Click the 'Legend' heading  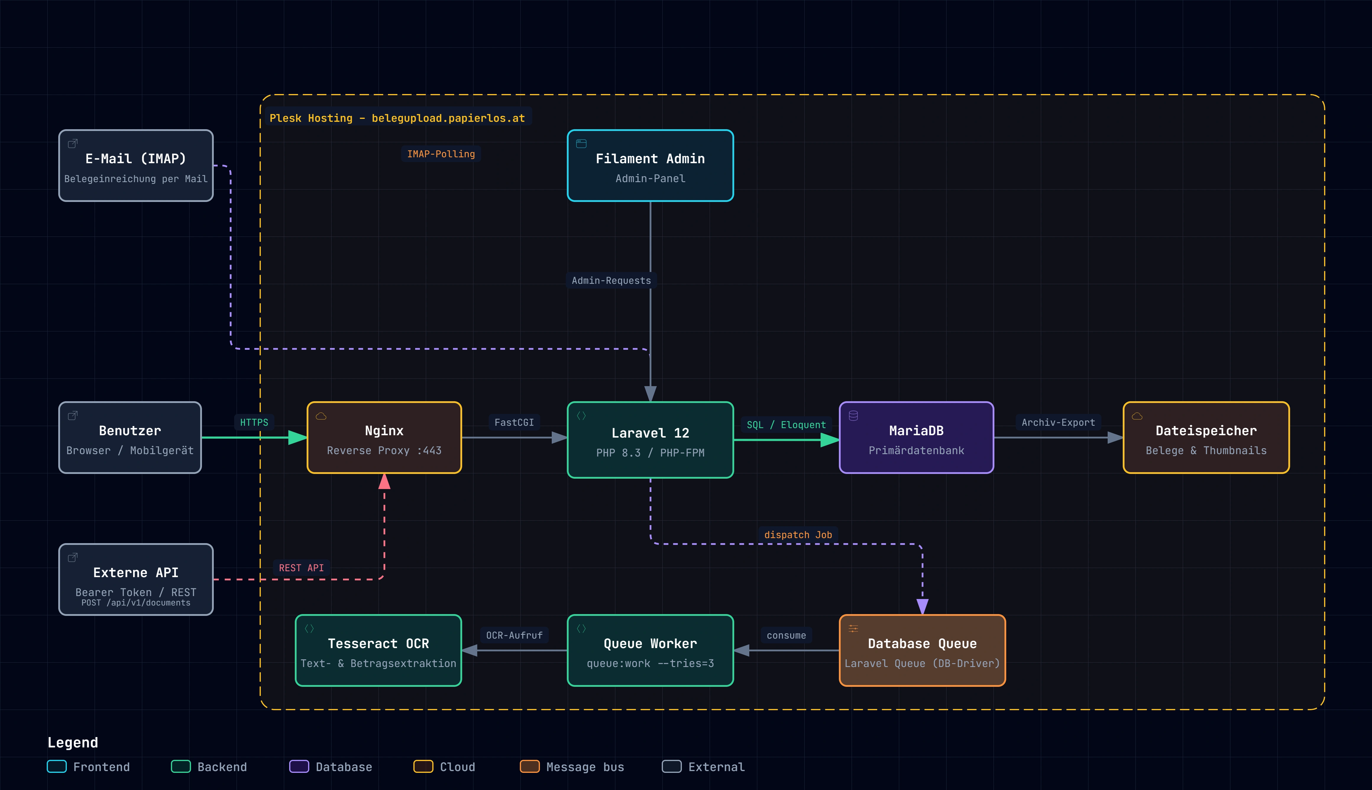tap(73, 742)
